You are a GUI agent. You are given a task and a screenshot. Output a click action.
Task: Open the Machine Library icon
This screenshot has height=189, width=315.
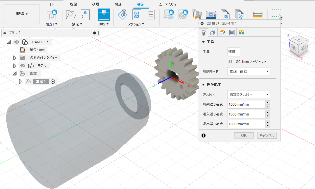(211, 15)
